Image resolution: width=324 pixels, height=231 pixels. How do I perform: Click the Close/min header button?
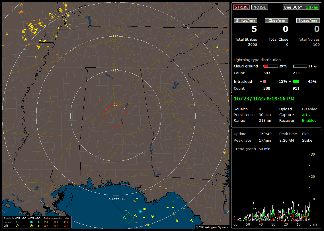pyautogui.click(x=277, y=20)
